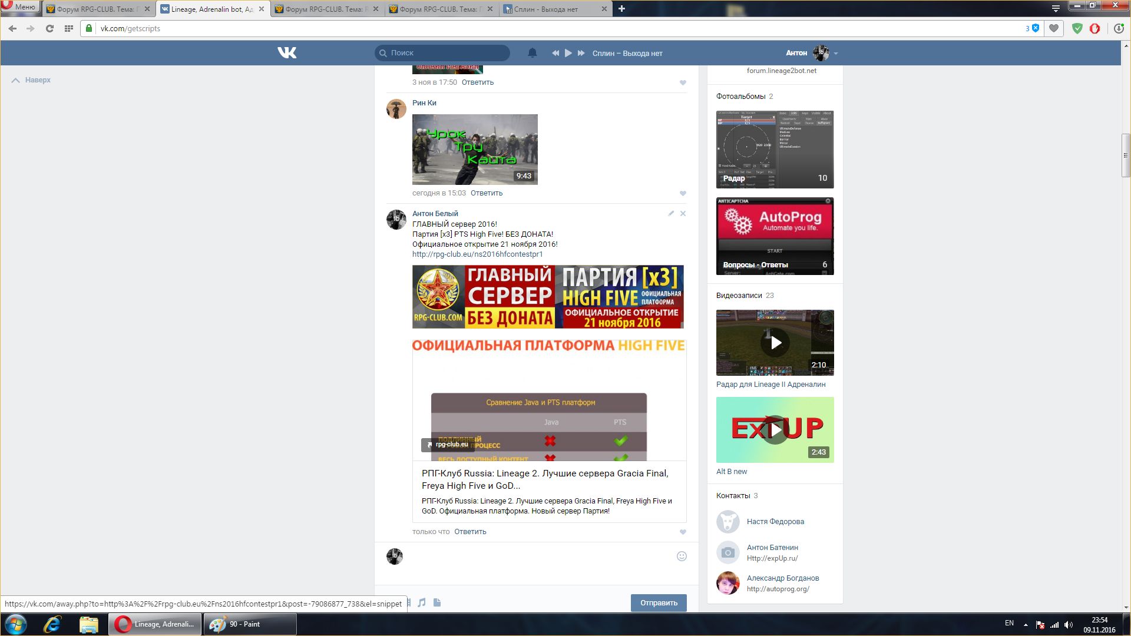1131x636 pixels.
Task: Open contact Александр Богданов
Action: 783,578
